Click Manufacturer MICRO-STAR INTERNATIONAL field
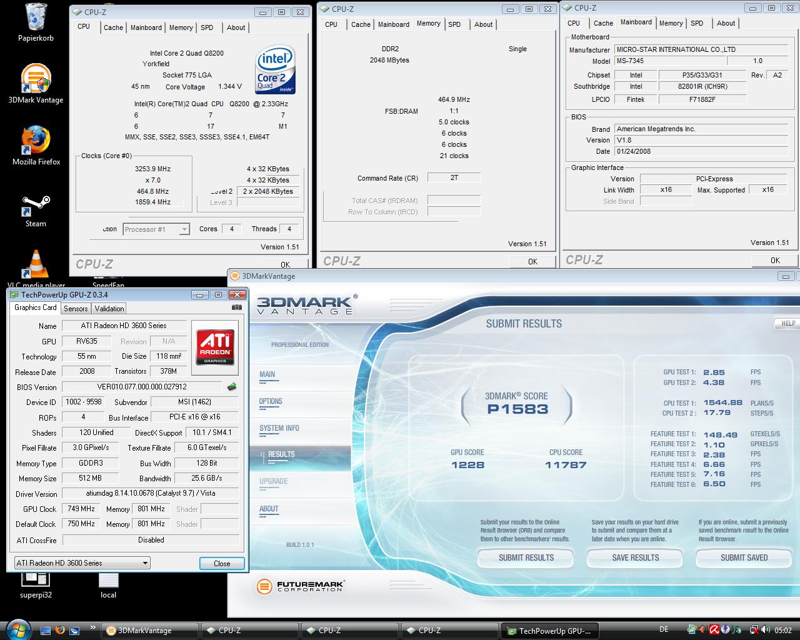Viewport: 800px width, 640px height. click(701, 49)
